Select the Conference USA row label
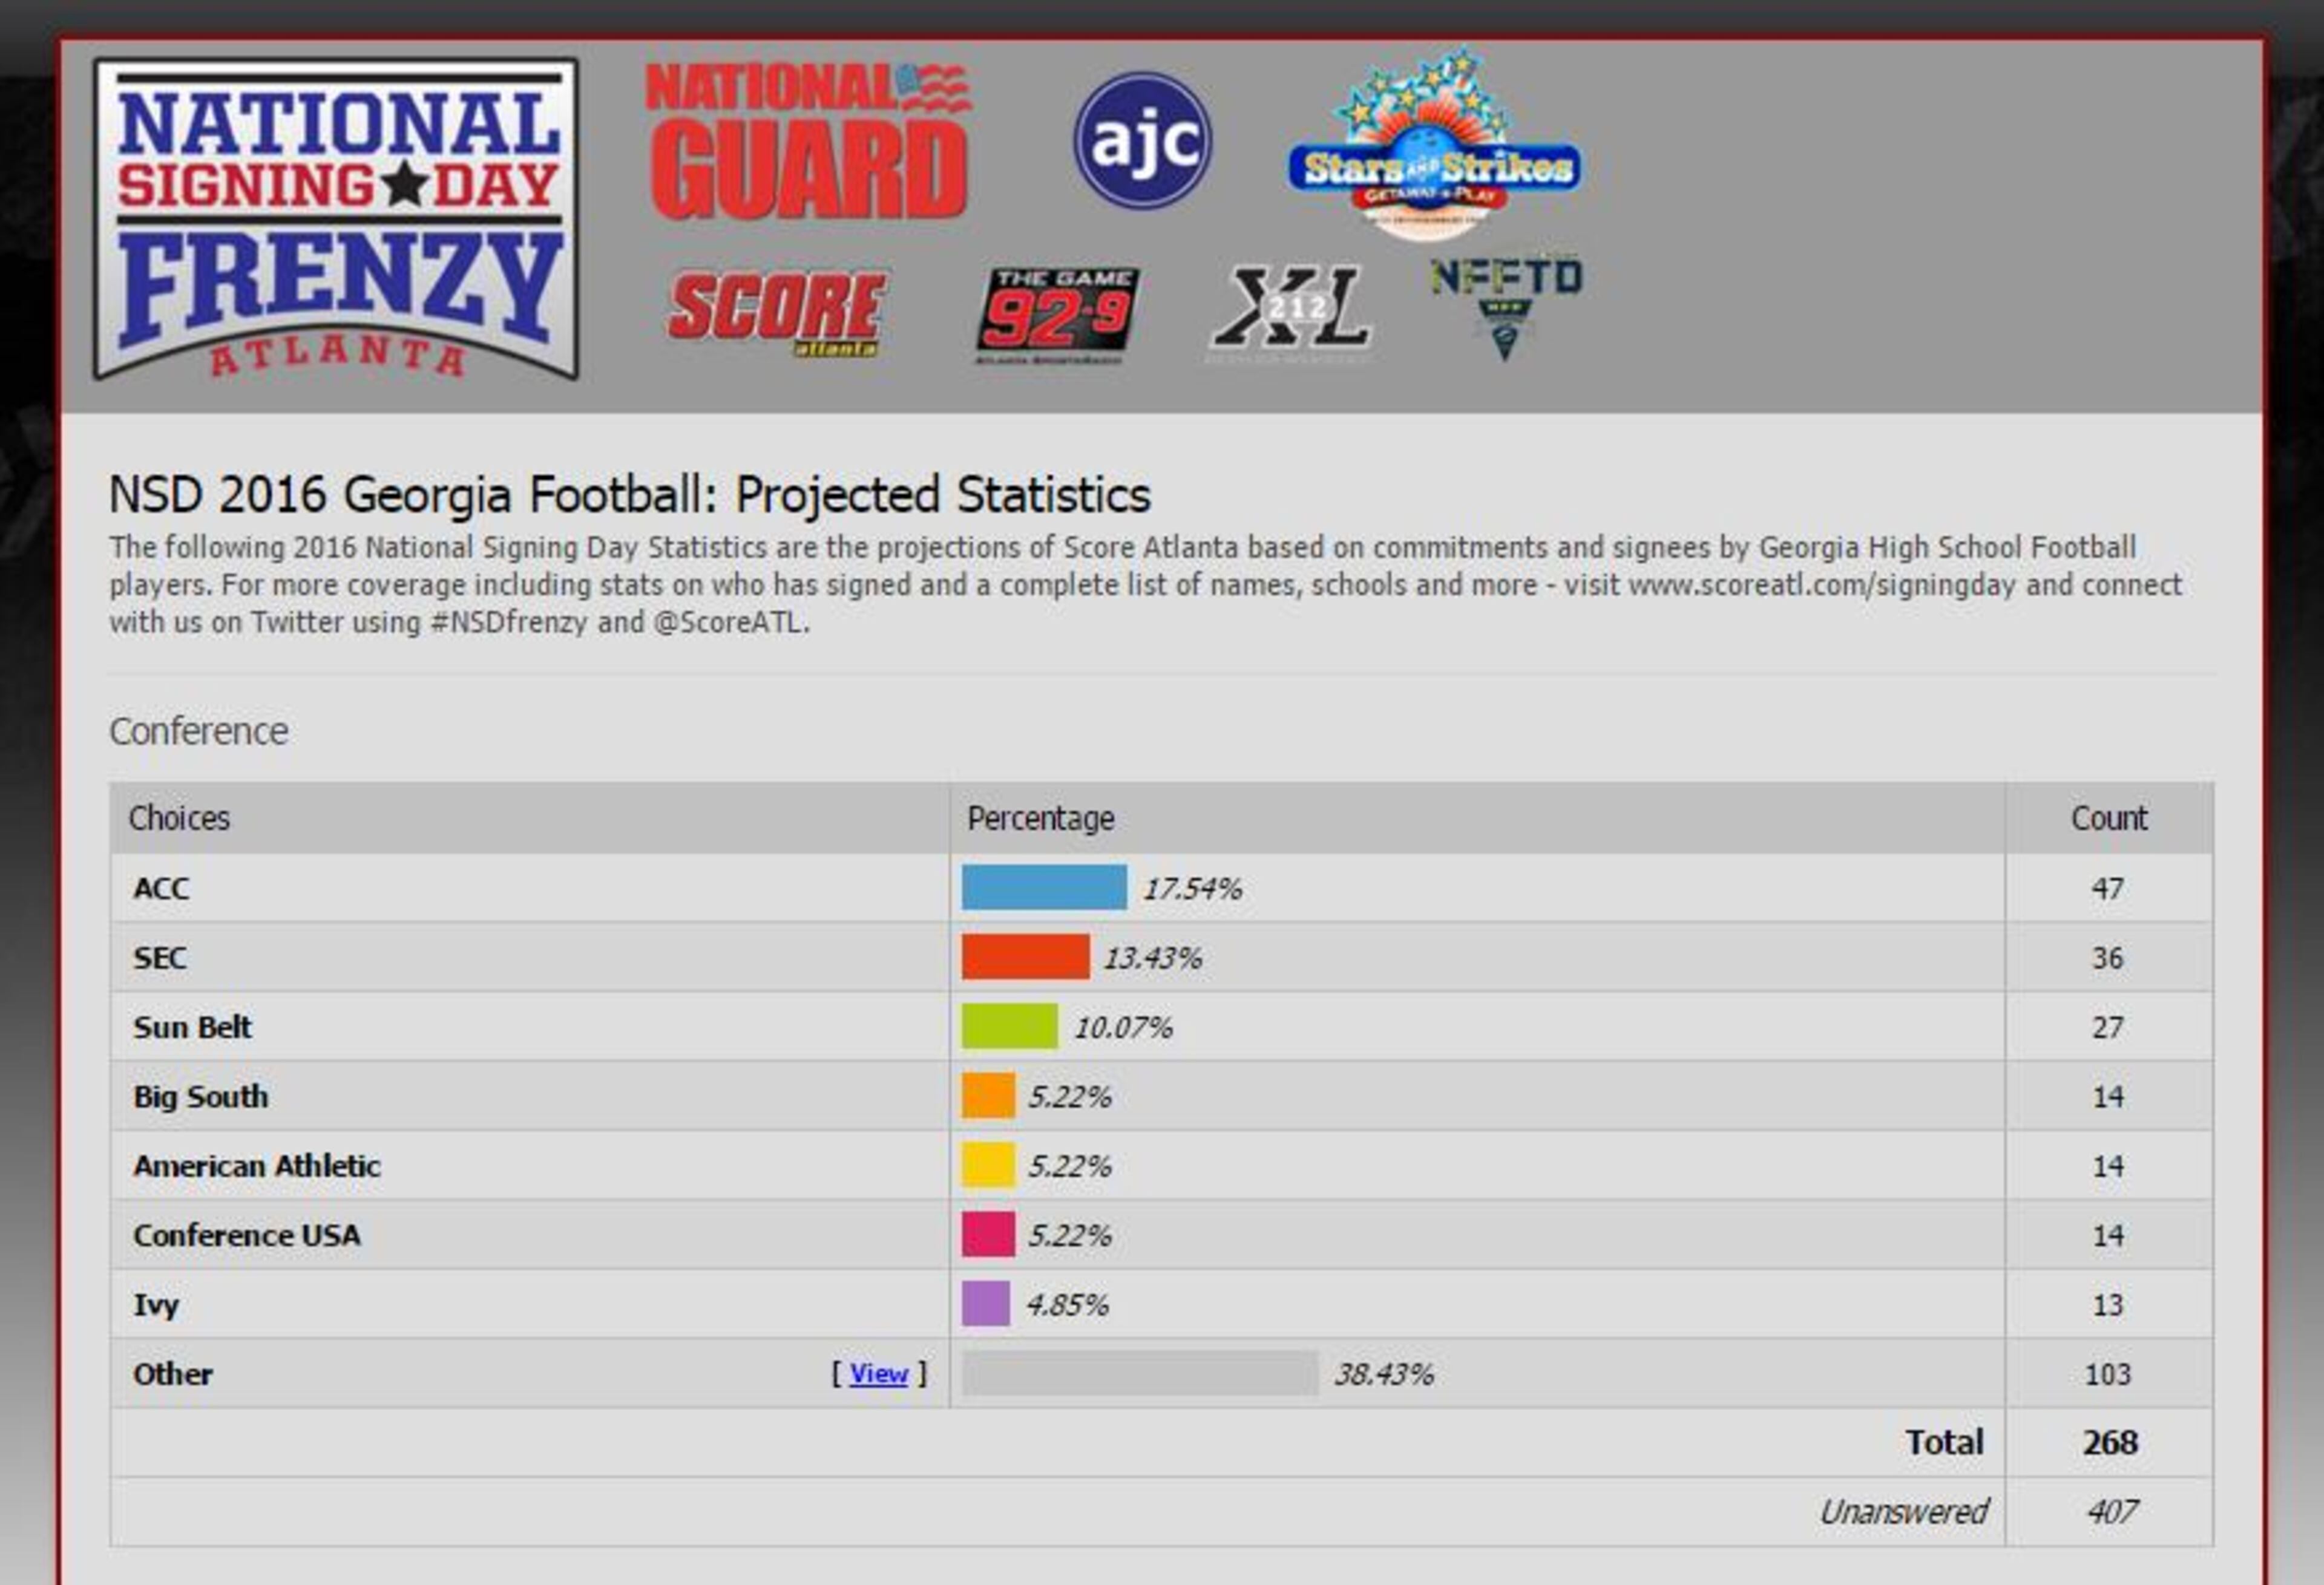 (247, 1235)
